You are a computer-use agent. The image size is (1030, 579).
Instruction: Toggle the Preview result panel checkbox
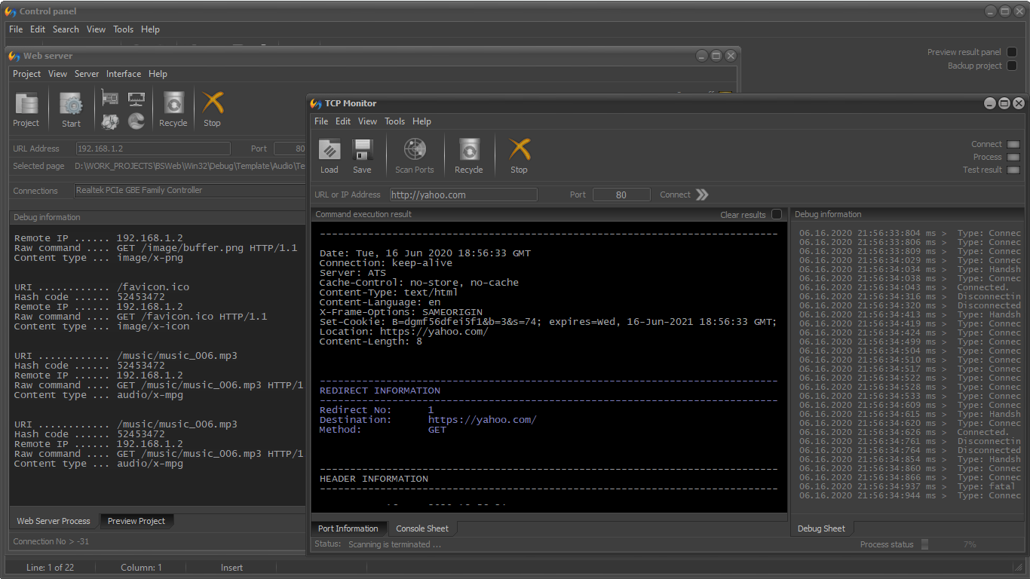pyautogui.click(x=1012, y=52)
